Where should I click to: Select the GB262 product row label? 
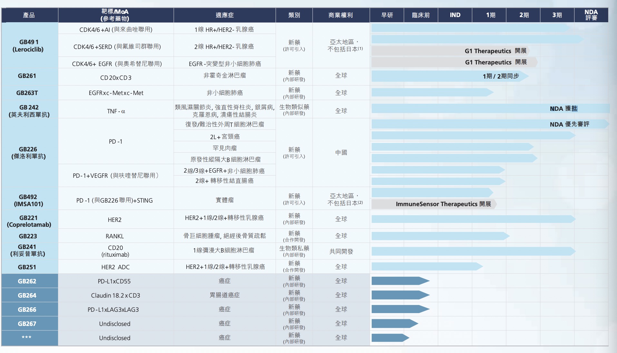pos(30,281)
